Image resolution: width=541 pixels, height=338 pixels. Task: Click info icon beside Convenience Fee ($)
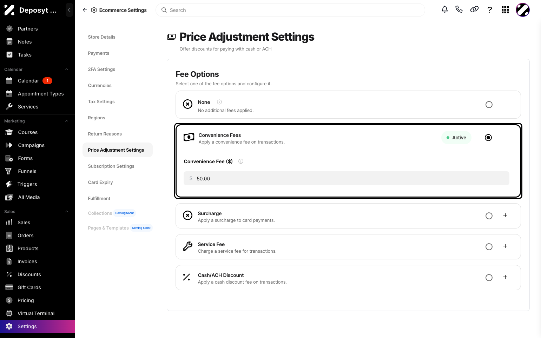[241, 161]
